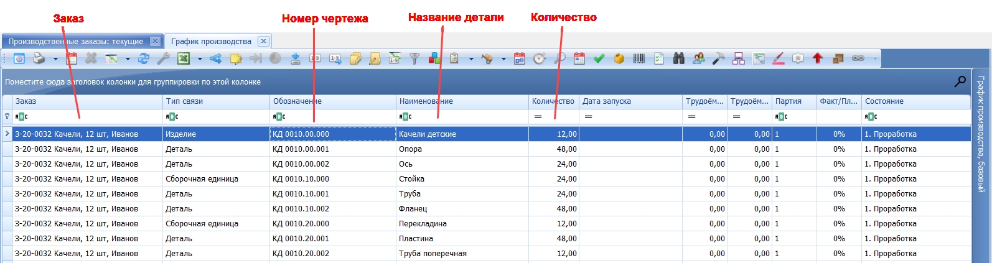Click the colored cubes icon
992x263 pixels.
434,58
